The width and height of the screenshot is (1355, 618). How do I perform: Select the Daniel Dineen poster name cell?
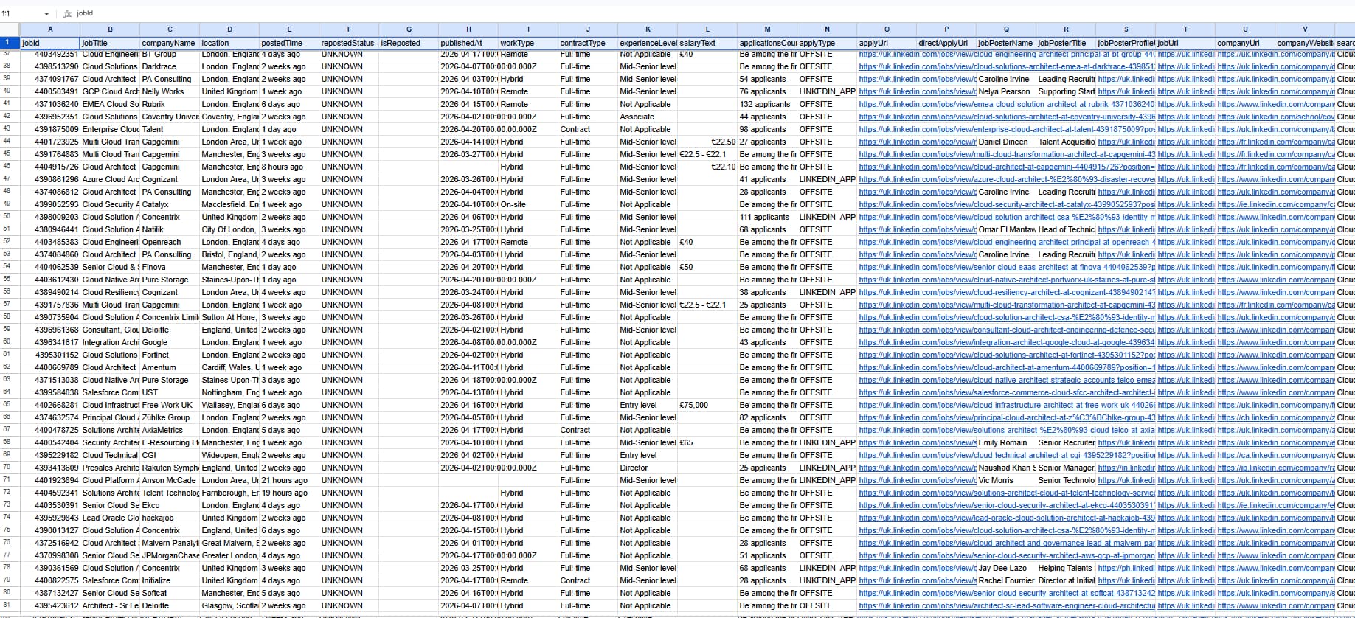[1006, 142]
